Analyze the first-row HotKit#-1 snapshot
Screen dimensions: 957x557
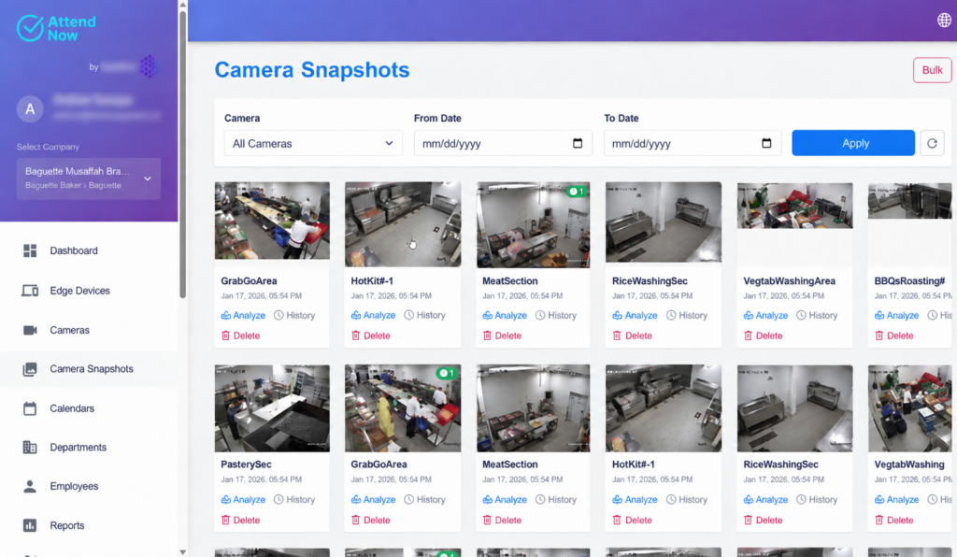pos(373,315)
